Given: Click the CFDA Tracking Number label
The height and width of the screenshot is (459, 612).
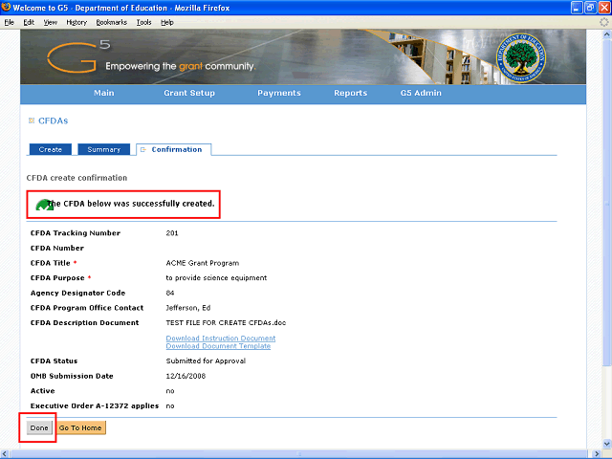Looking at the screenshot, I should tap(76, 233).
